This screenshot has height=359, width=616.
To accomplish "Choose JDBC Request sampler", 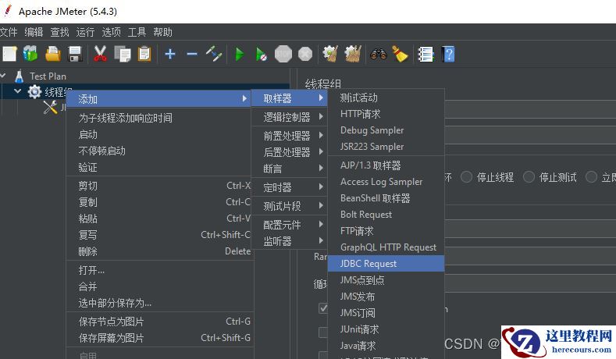I will [x=386, y=263].
